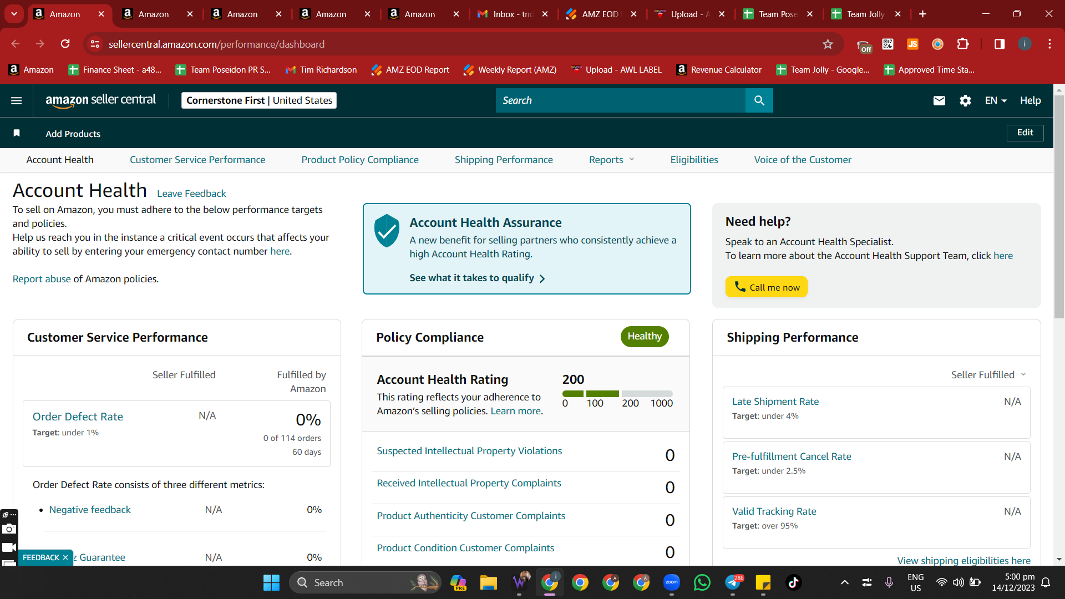
Task: Toggle the browser side panel
Action: [x=1000, y=44]
